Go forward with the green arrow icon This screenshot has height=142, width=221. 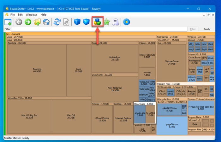coord(28,22)
